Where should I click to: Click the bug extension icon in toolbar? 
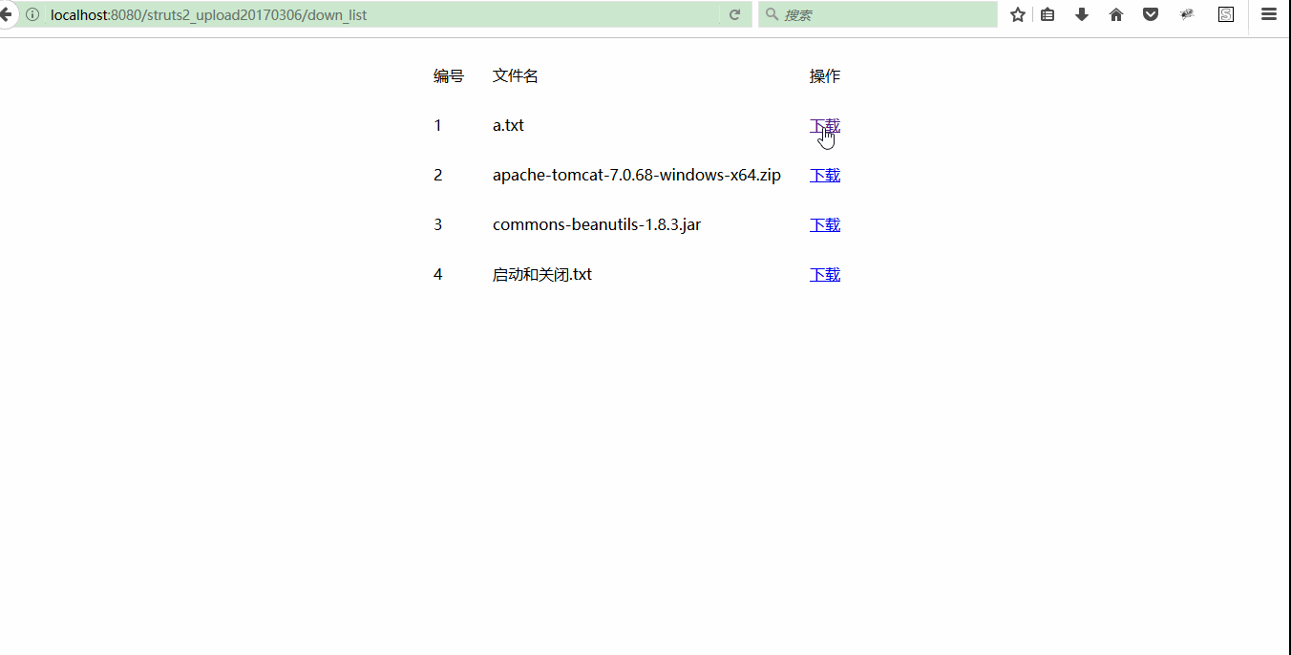(1187, 14)
